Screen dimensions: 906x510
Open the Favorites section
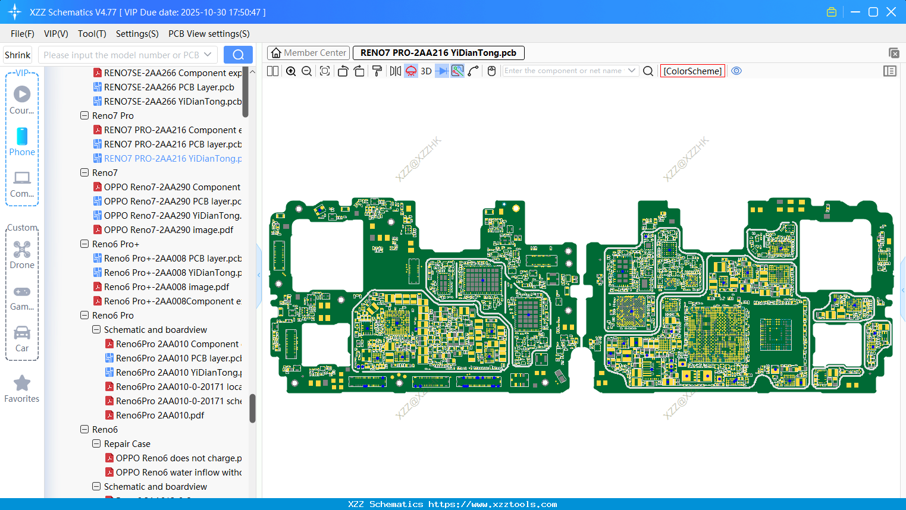[x=22, y=389]
